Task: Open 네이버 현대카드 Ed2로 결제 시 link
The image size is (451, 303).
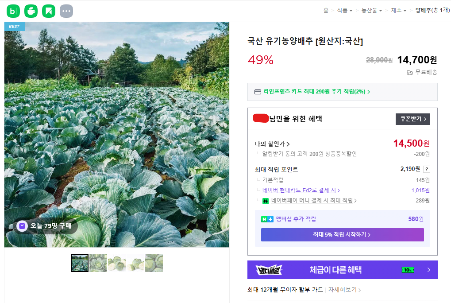Action: [x=301, y=190]
